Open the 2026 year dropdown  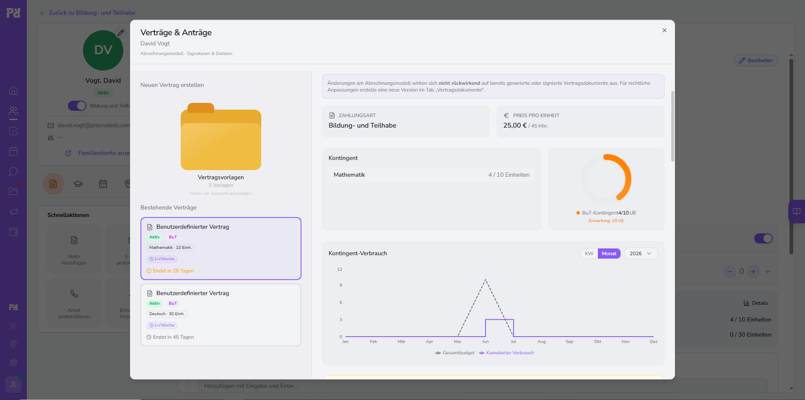pyautogui.click(x=641, y=254)
